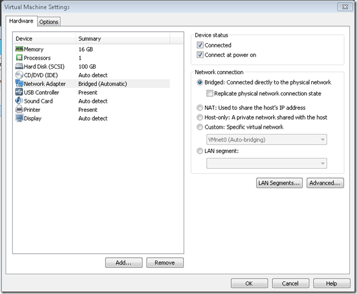Image resolution: width=357 pixels, height=294 pixels.
Task: Click the 16 GB memory summary value
Action: coord(86,49)
